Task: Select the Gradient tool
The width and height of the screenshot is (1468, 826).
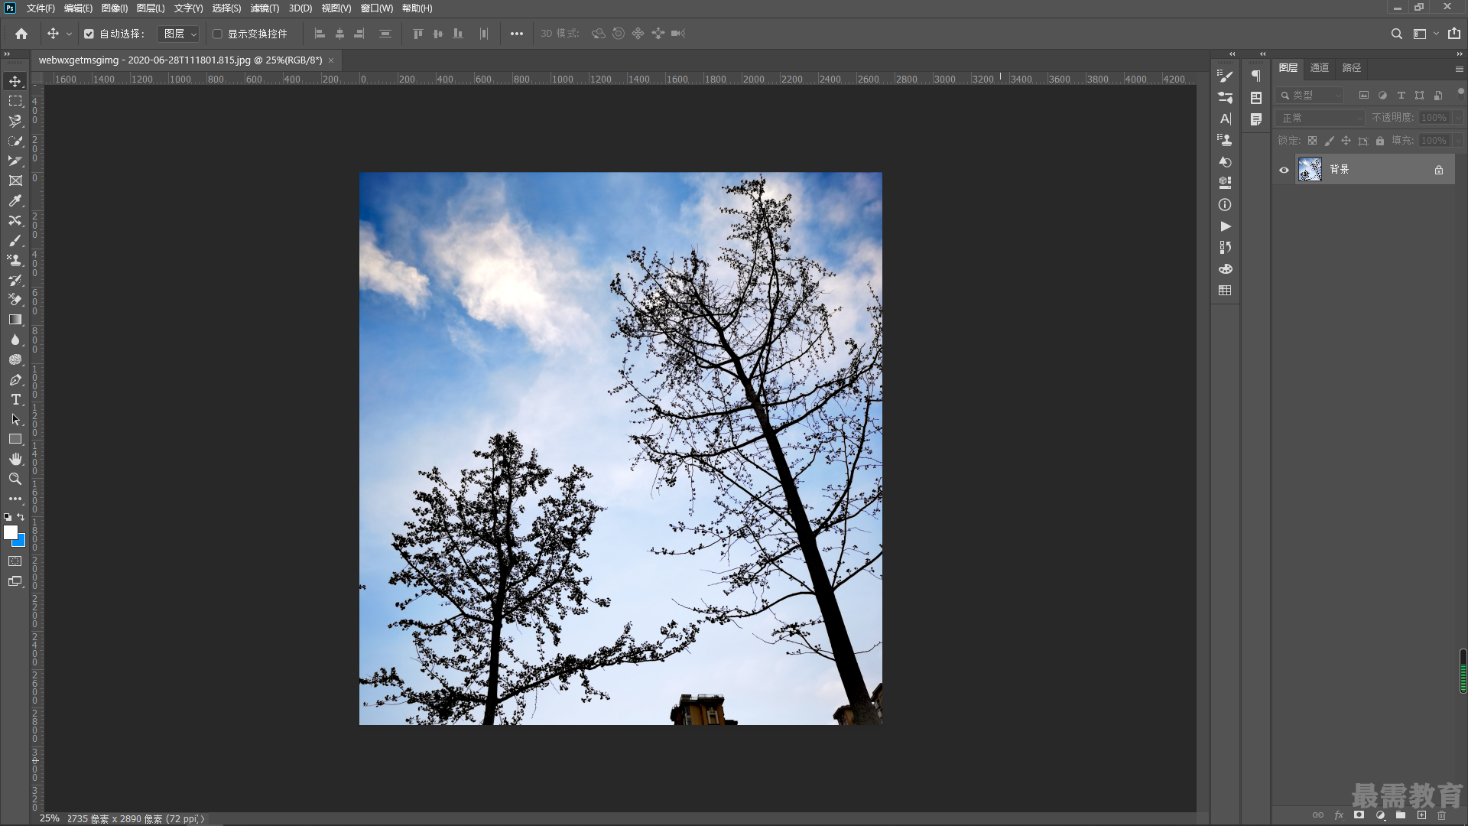Action: 15,320
